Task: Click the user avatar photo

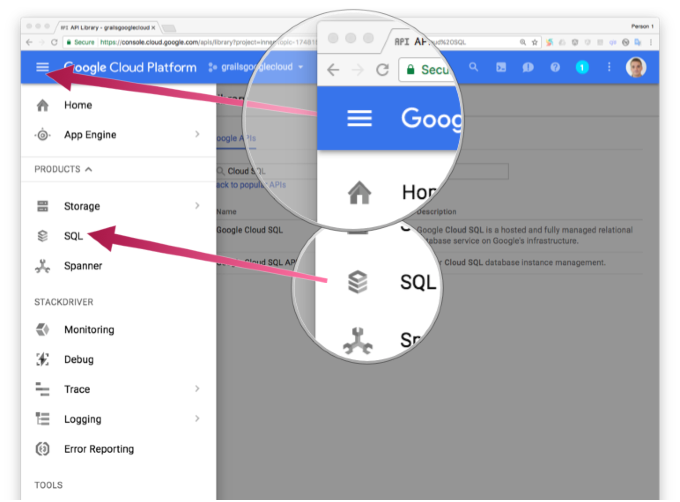Action: (636, 67)
